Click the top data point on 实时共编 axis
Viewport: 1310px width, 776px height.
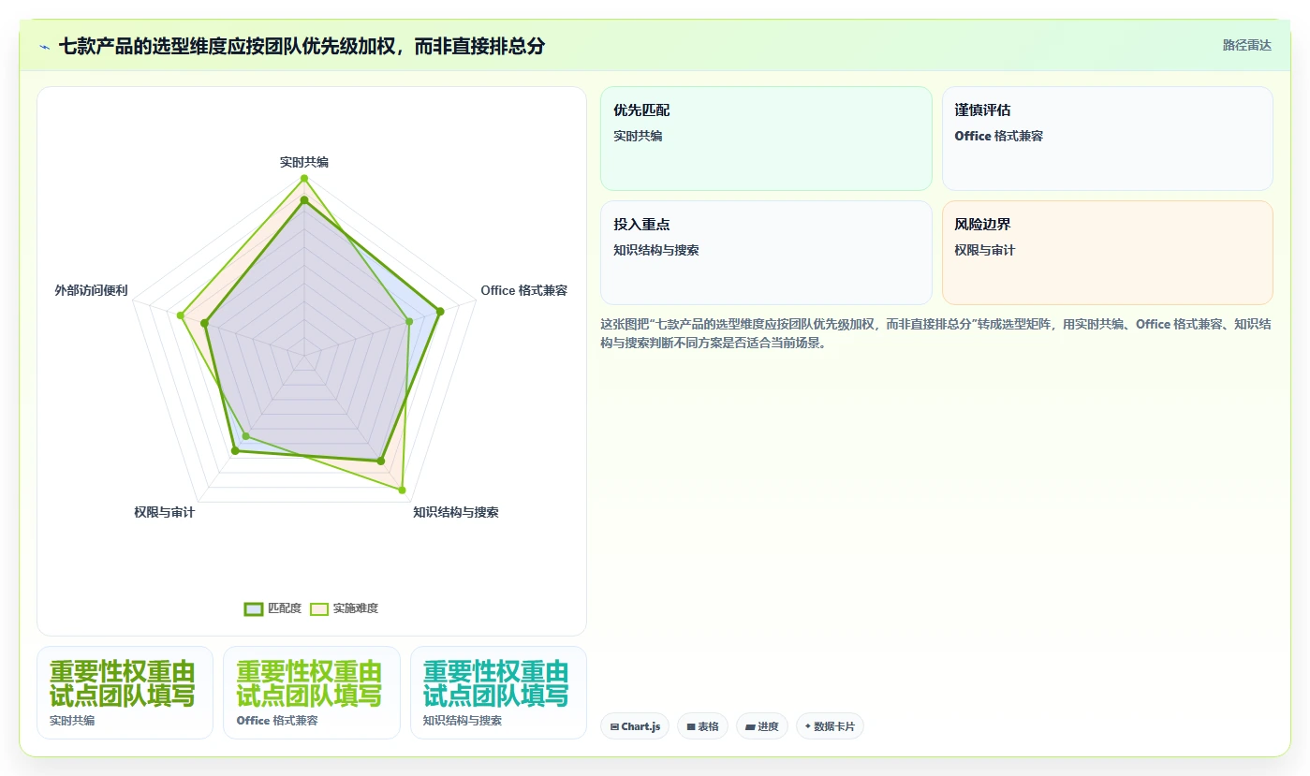pos(304,178)
